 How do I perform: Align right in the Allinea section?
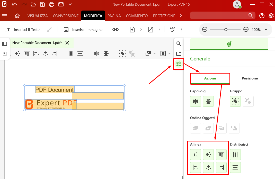click(221, 167)
